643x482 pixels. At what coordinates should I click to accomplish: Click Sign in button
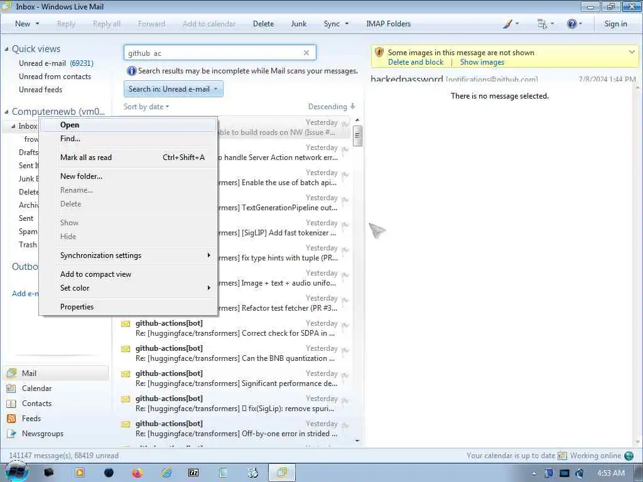615,24
